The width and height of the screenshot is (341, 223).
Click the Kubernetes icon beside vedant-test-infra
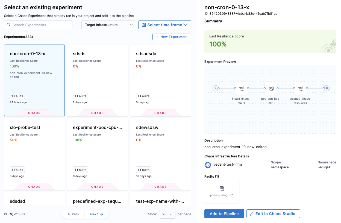208,165
